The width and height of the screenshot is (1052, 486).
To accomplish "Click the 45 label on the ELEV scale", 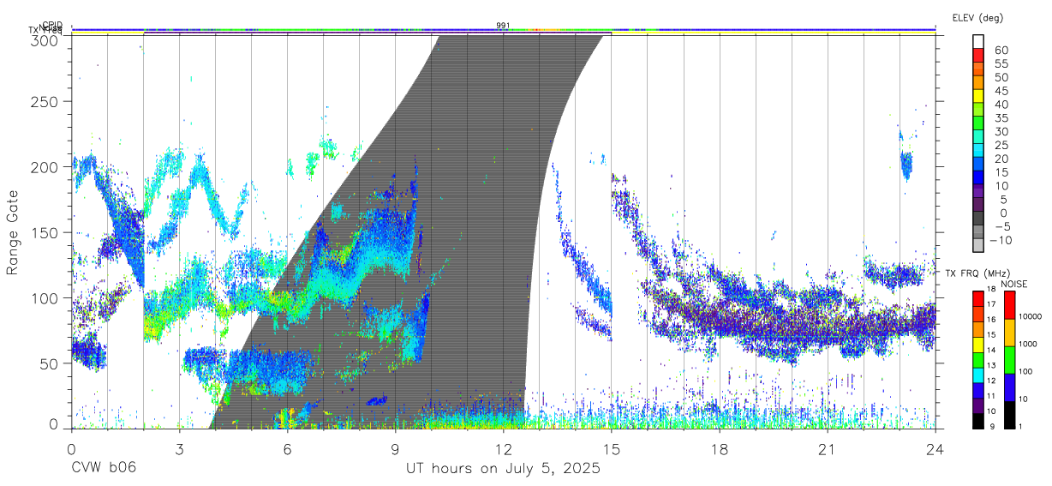I will tap(1001, 91).
